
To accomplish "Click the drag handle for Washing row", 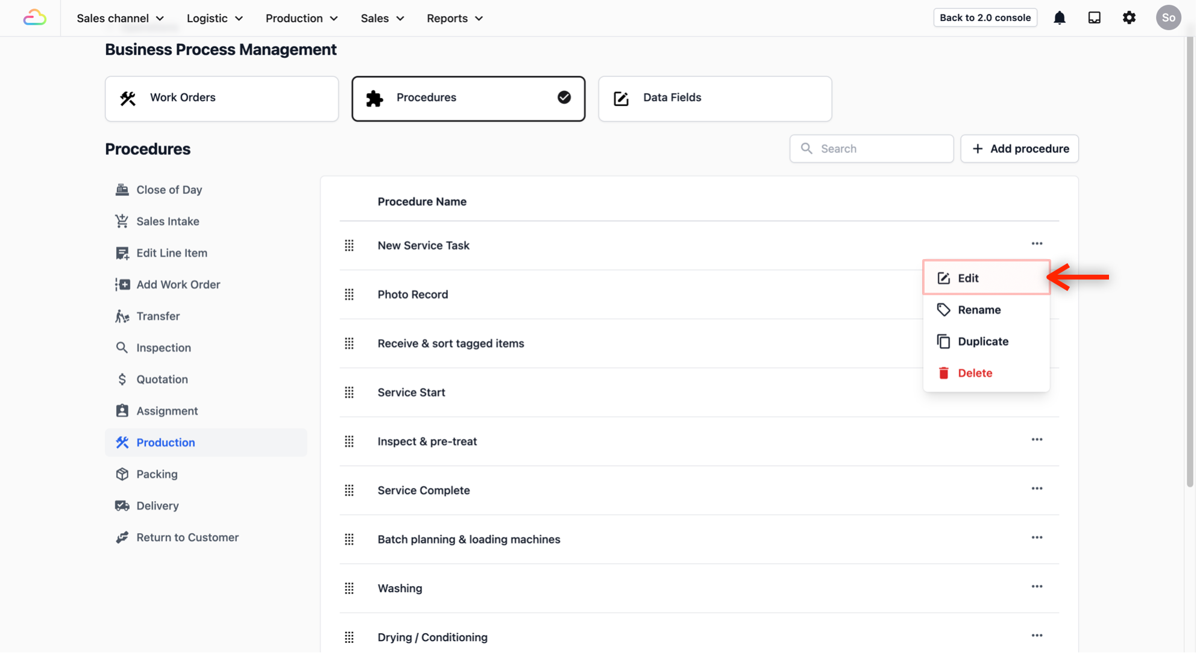I will [x=349, y=589].
